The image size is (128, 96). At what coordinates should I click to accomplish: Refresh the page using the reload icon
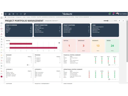coord(25,14)
